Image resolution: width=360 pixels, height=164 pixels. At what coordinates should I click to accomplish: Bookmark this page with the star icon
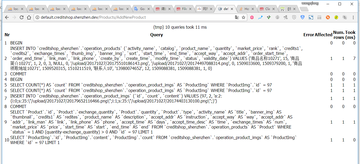coord(244,17)
